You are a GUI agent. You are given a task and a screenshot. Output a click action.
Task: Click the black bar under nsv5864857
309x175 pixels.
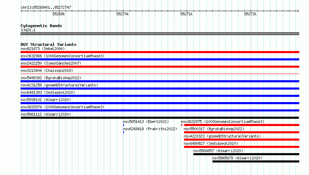click(247, 154)
